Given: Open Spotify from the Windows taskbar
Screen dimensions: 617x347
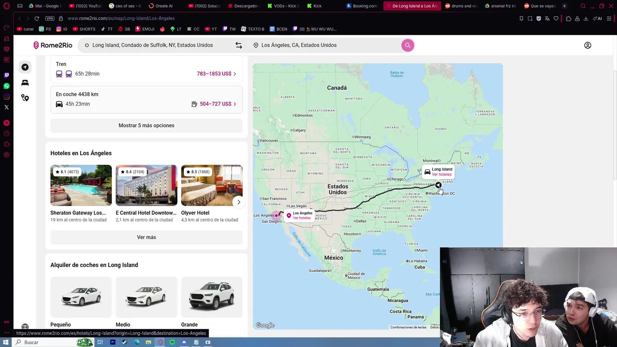Looking at the screenshot, I should [172, 342].
